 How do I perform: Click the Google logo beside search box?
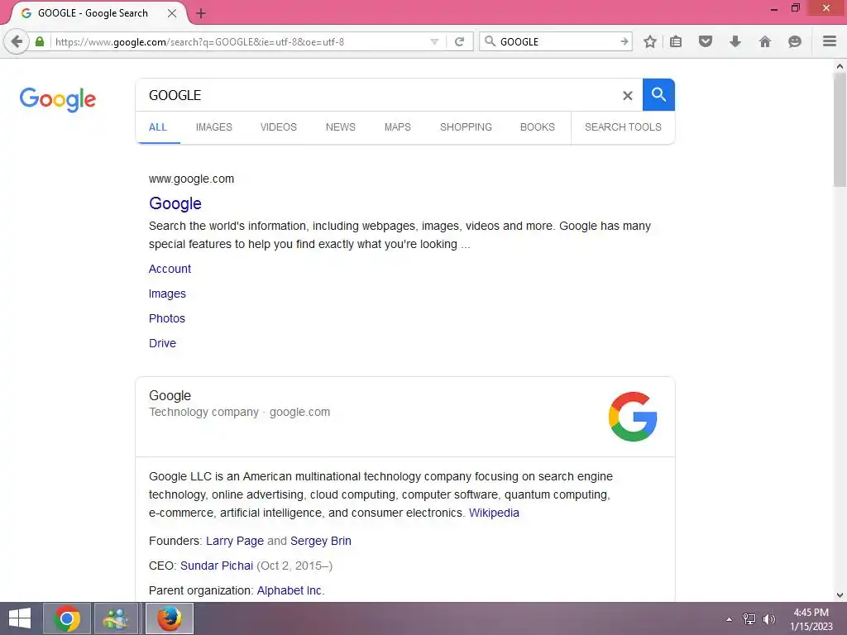click(58, 99)
